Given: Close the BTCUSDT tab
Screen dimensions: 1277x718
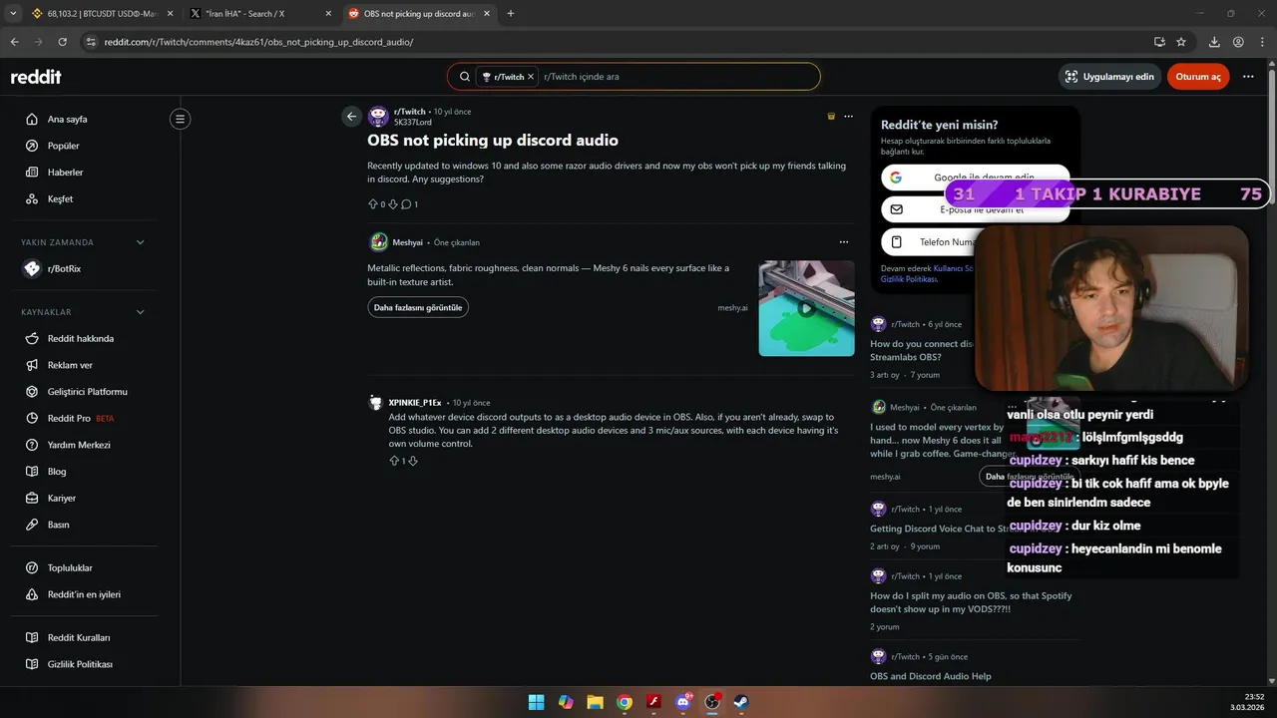Looking at the screenshot, I should coord(170,14).
